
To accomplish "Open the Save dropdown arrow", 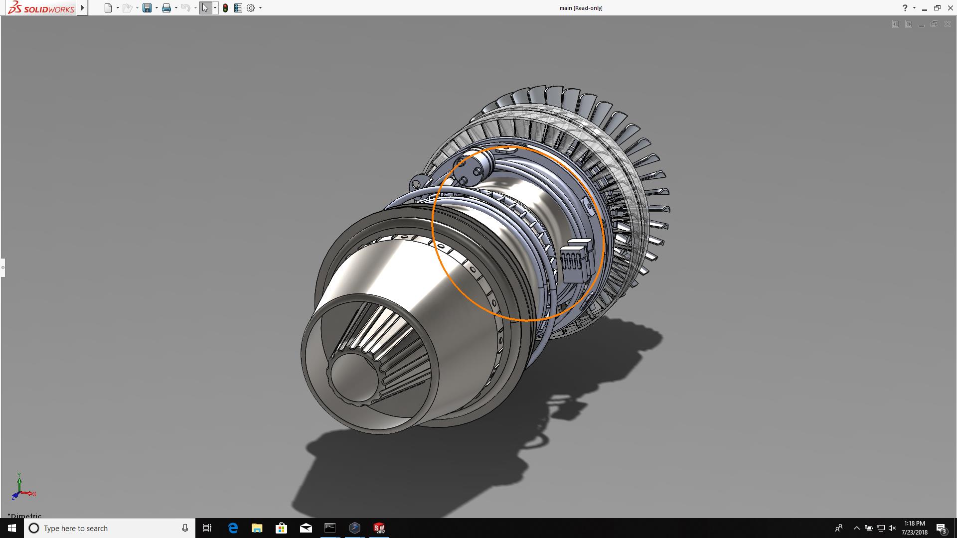I will pos(157,8).
